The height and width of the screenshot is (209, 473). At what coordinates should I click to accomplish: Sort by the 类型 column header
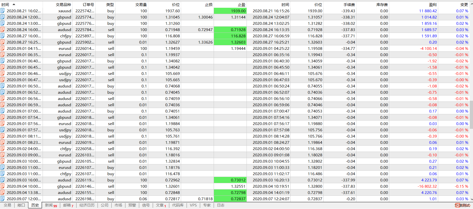tap(110, 5)
